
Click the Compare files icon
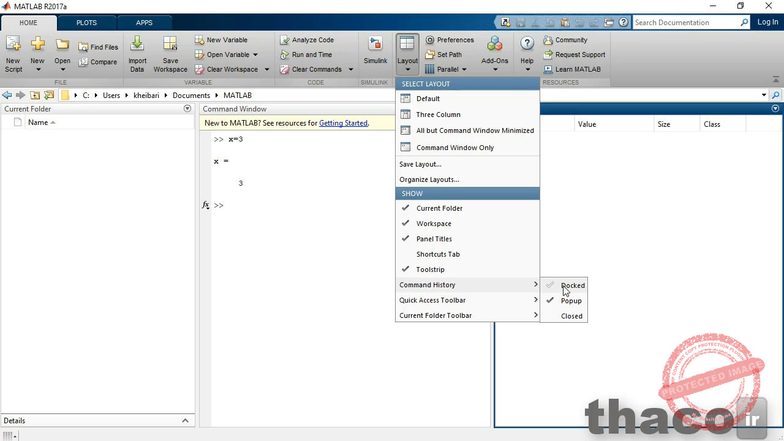[98, 61]
